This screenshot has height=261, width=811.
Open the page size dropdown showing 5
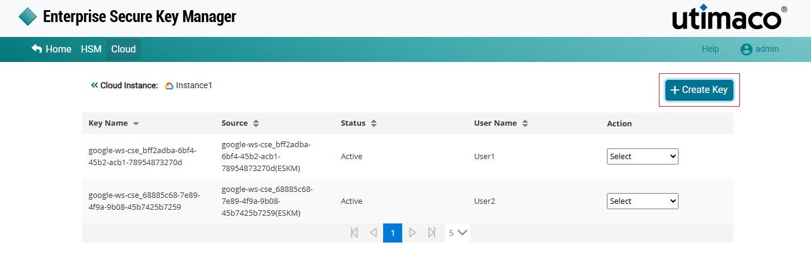tap(458, 233)
